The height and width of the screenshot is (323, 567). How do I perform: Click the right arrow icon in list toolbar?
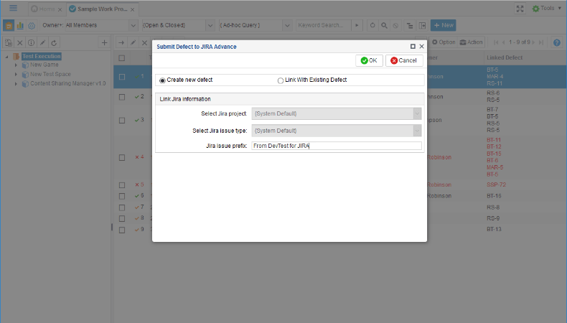[121, 42]
